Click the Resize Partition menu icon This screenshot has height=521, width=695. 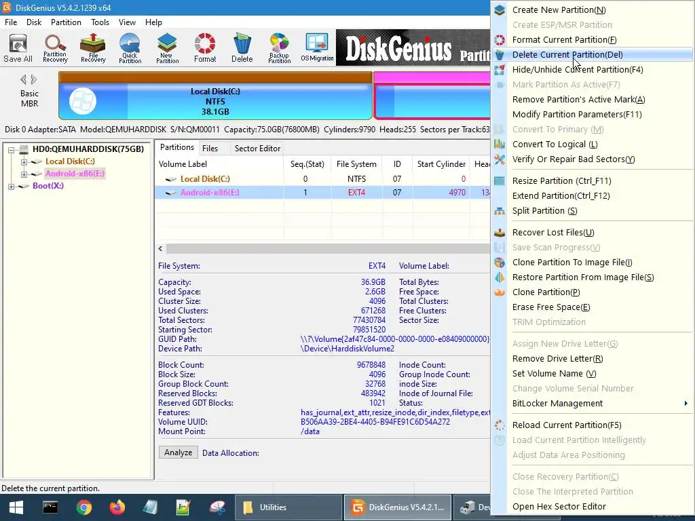pyautogui.click(x=500, y=180)
